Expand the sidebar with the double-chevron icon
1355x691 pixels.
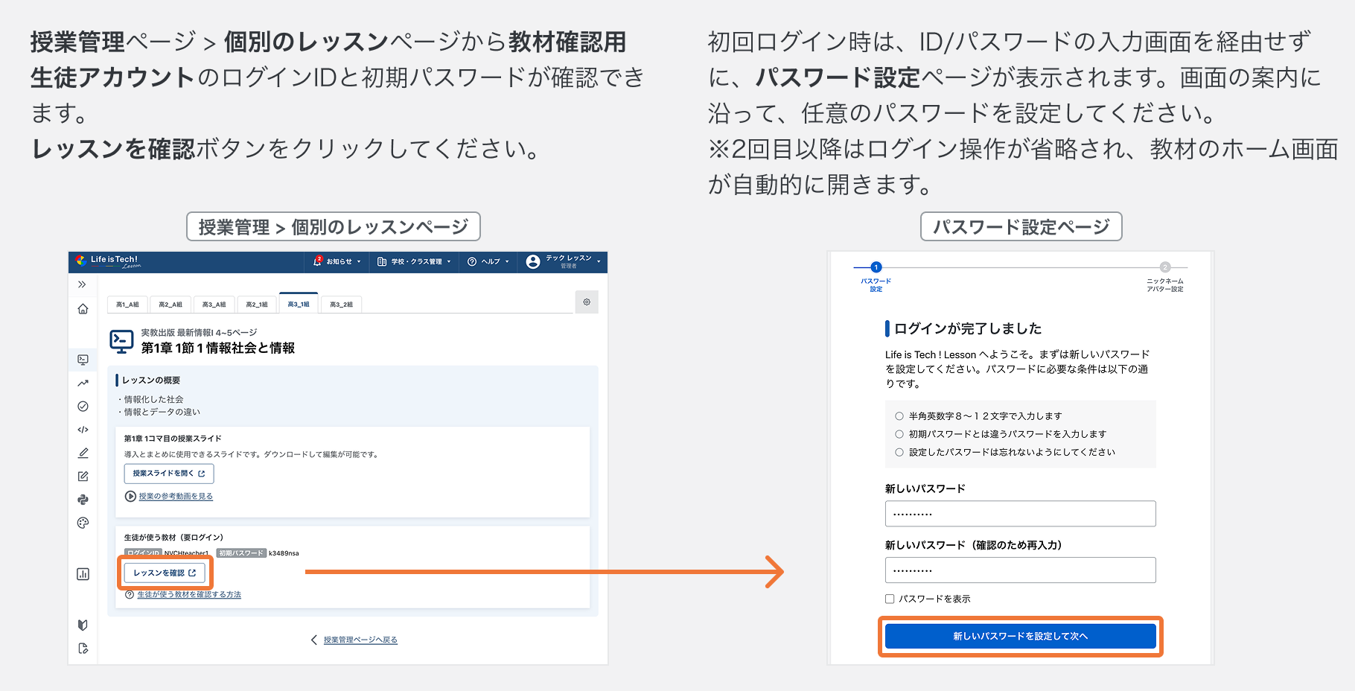click(x=82, y=284)
